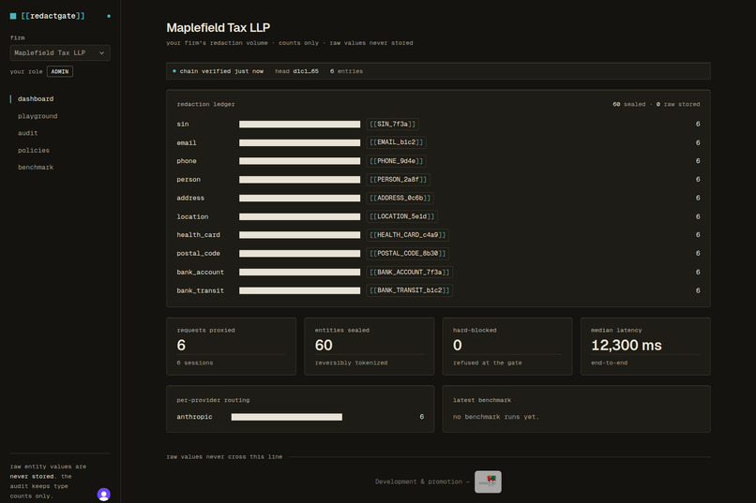The width and height of the screenshot is (756, 503).
Task: Click the 'redaction ledger' panel title
Action: pyautogui.click(x=205, y=104)
